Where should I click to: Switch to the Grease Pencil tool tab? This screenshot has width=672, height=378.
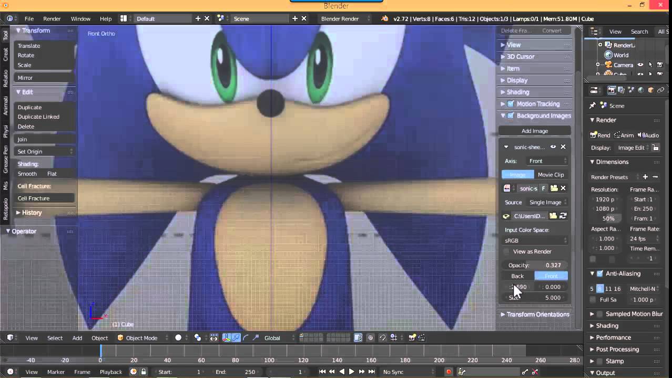click(x=6, y=159)
